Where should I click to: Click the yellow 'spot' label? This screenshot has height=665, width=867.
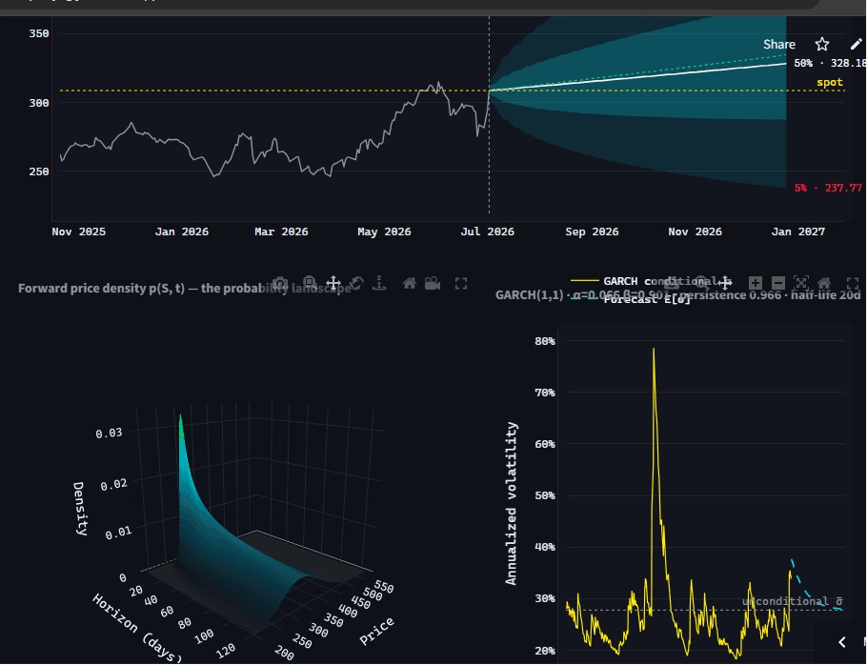(x=830, y=82)
